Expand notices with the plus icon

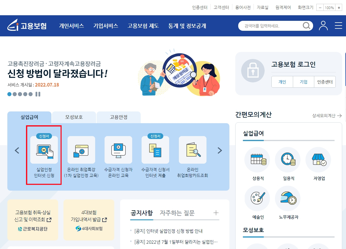216,213
